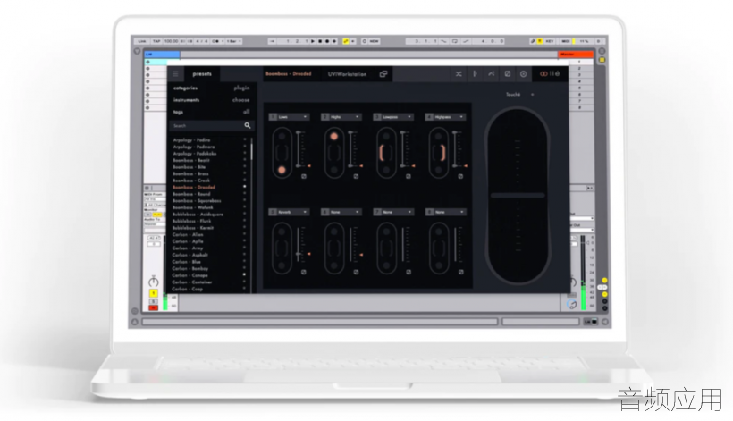Click the Reverb slot vertical slider
The width and height of the screenshot is (733, 421).
click(299, 244)
